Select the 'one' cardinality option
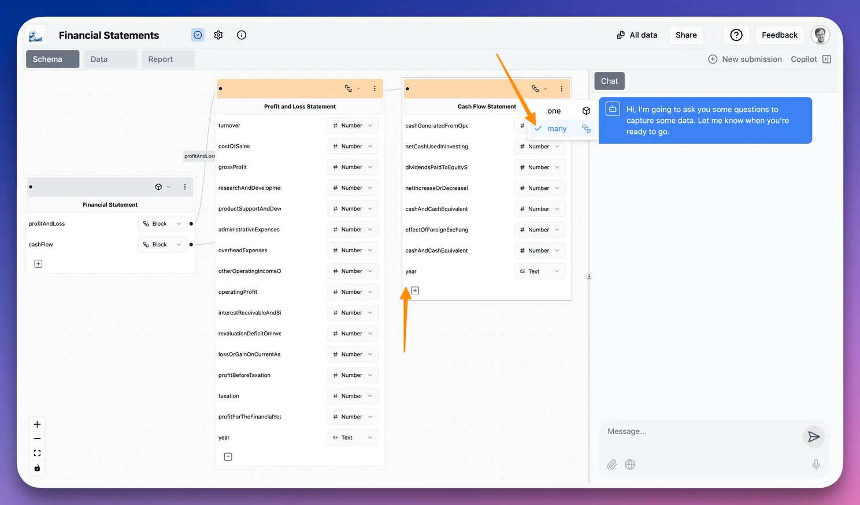 [x=554, y=111]
